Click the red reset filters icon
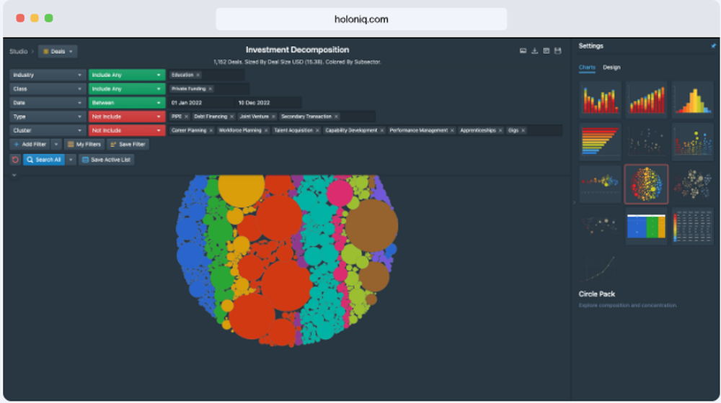 [15, 160]
